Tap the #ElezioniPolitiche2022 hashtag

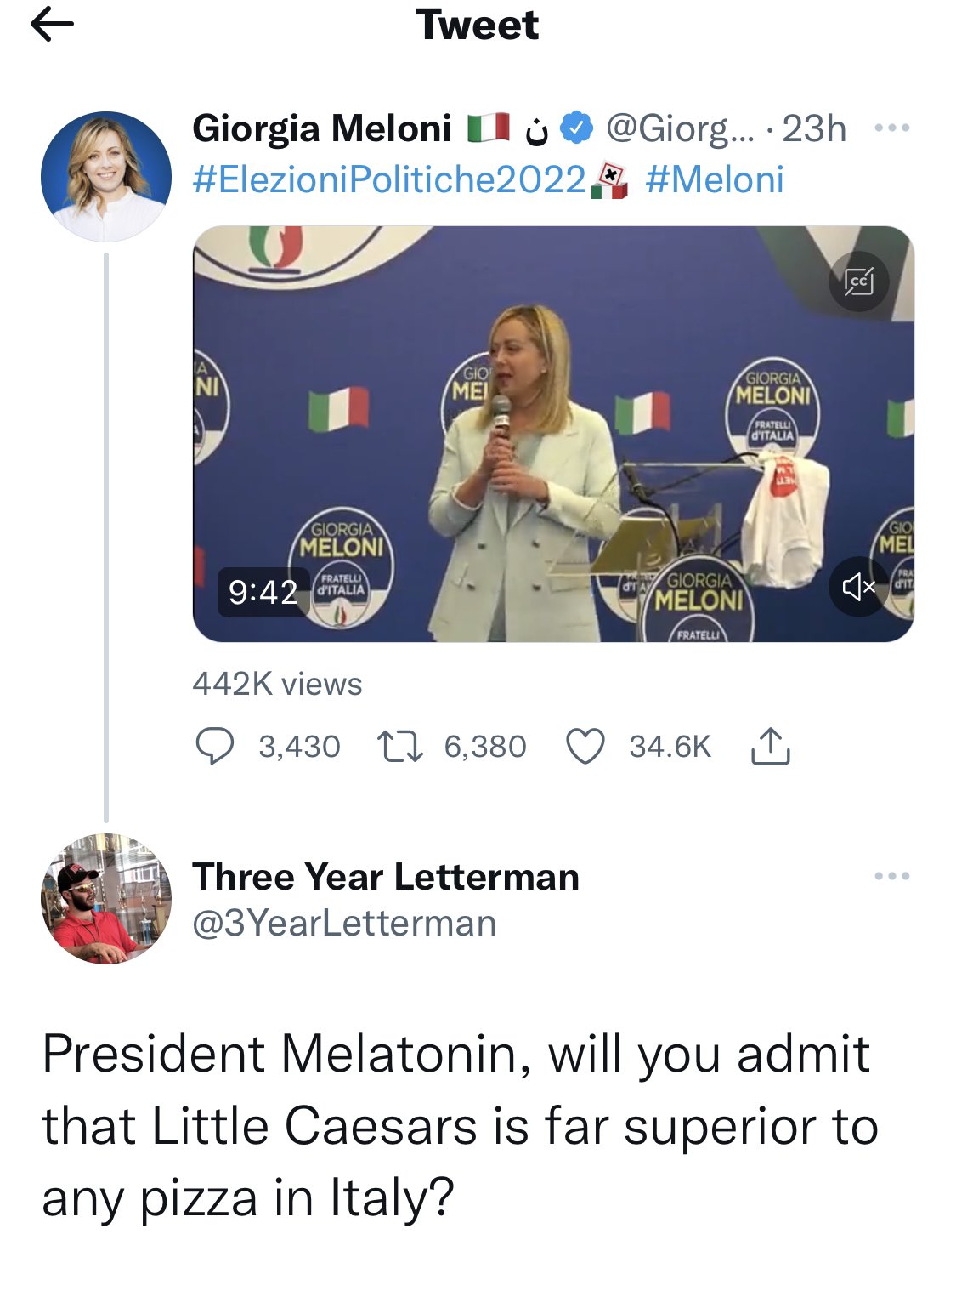click(389, 180)
